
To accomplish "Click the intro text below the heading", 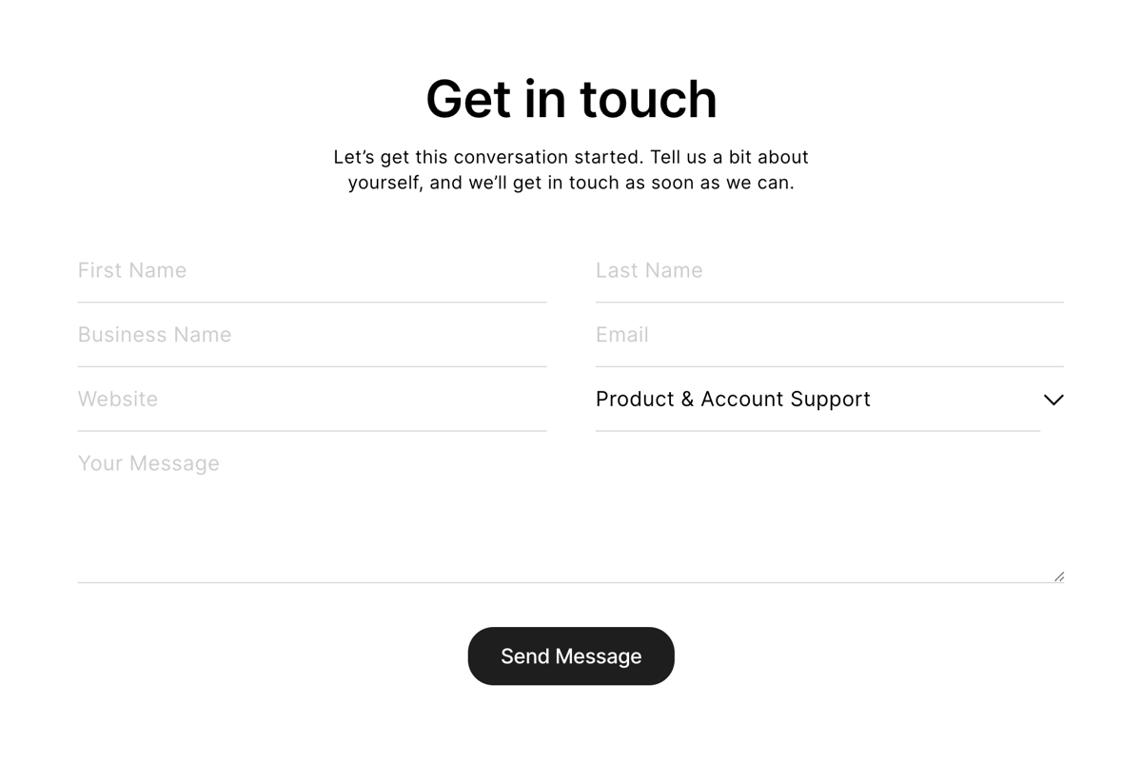I will click(x=571, y=169).
